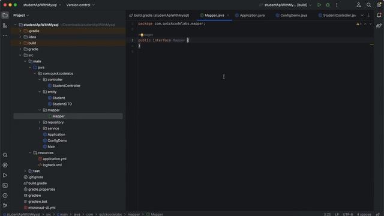Image resolution: width=384 pixels, height=216 pixels.
Task: Expand the build folder
Action: point(20,43)
